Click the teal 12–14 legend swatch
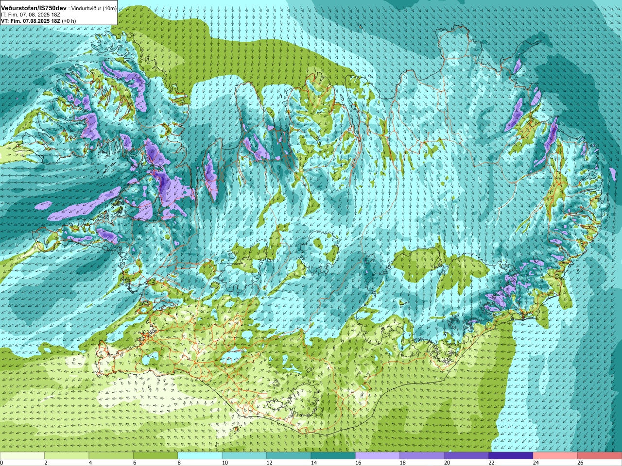622x466 pixels. 289,456
